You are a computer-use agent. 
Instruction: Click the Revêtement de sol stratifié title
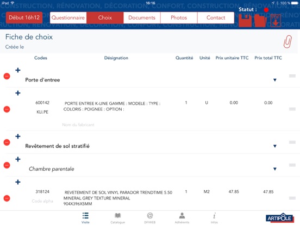pos(57,146)
